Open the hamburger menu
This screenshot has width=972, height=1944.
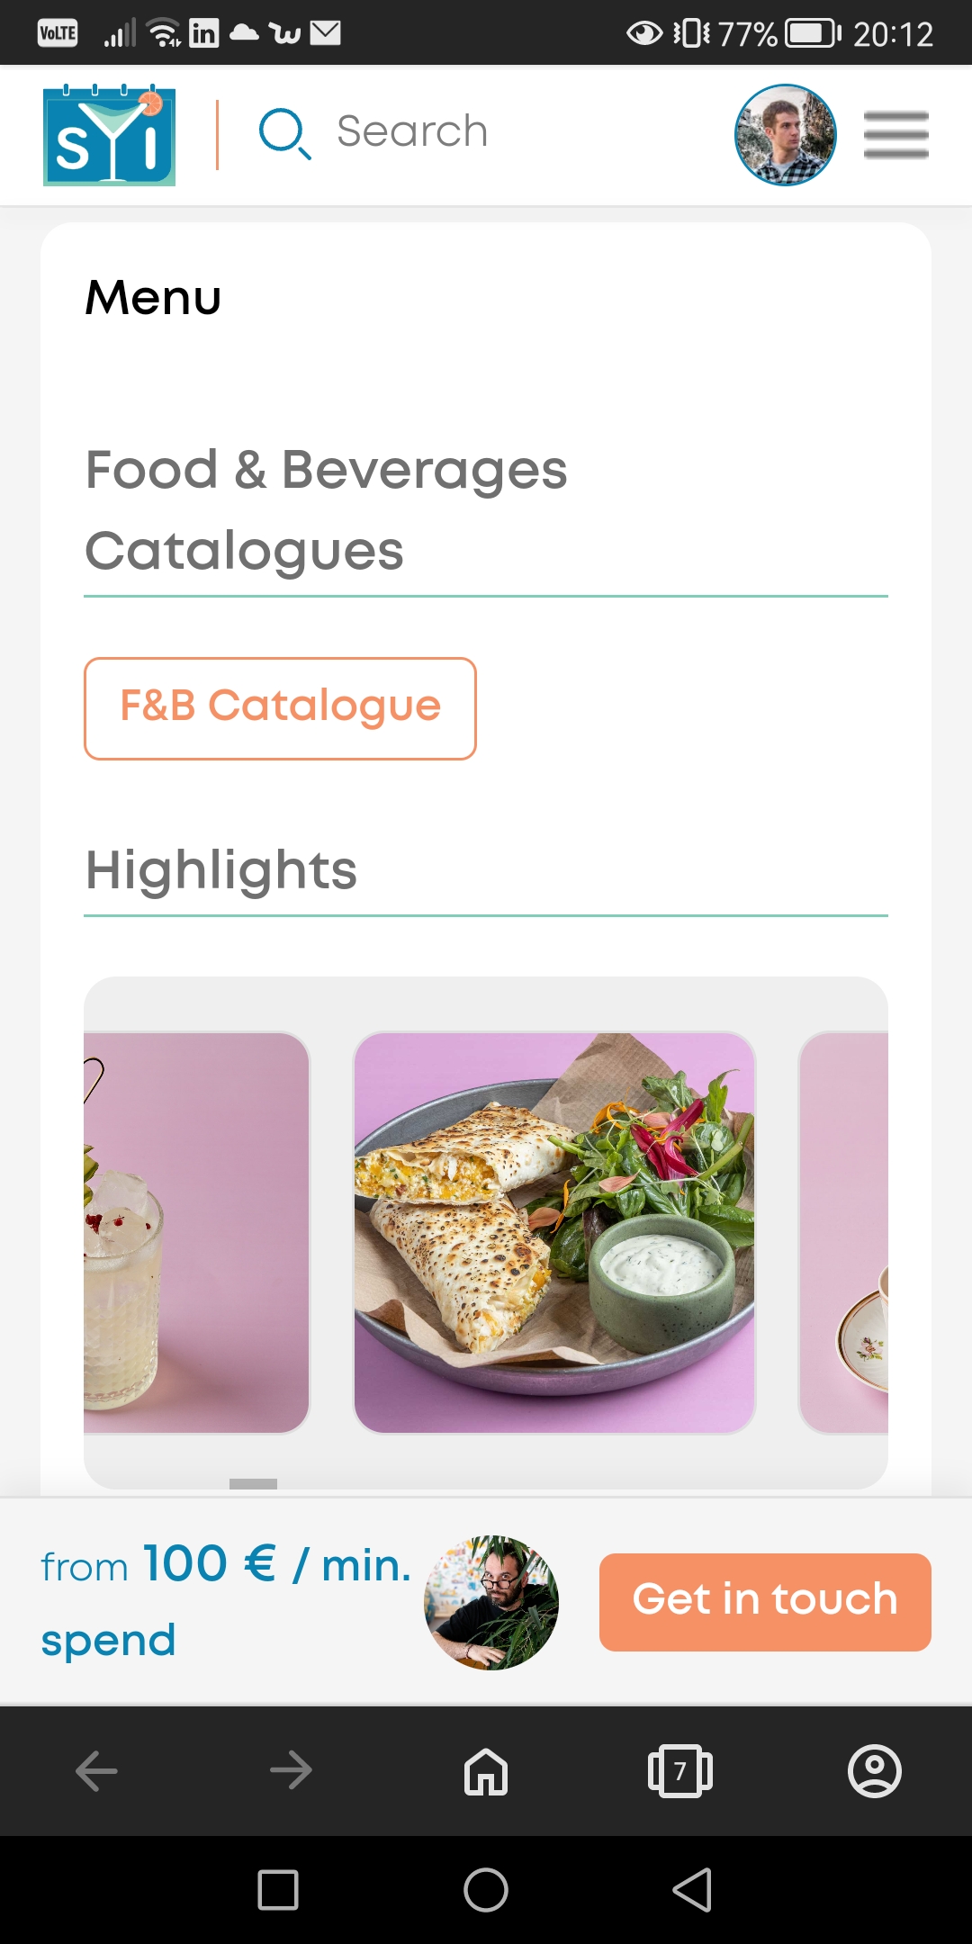click(x=895, y=135)
